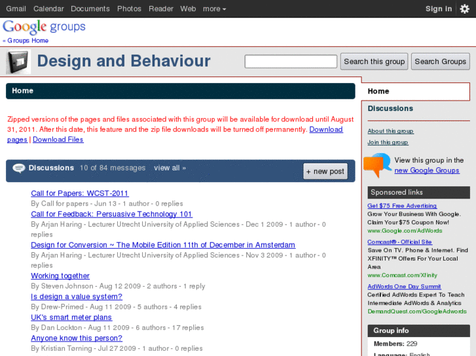
Task: Open Design for Conversion Mobile Edition thread
Action: [163, 245]
